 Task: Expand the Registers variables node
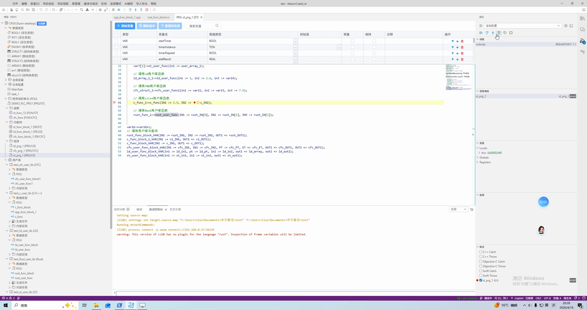478,163
